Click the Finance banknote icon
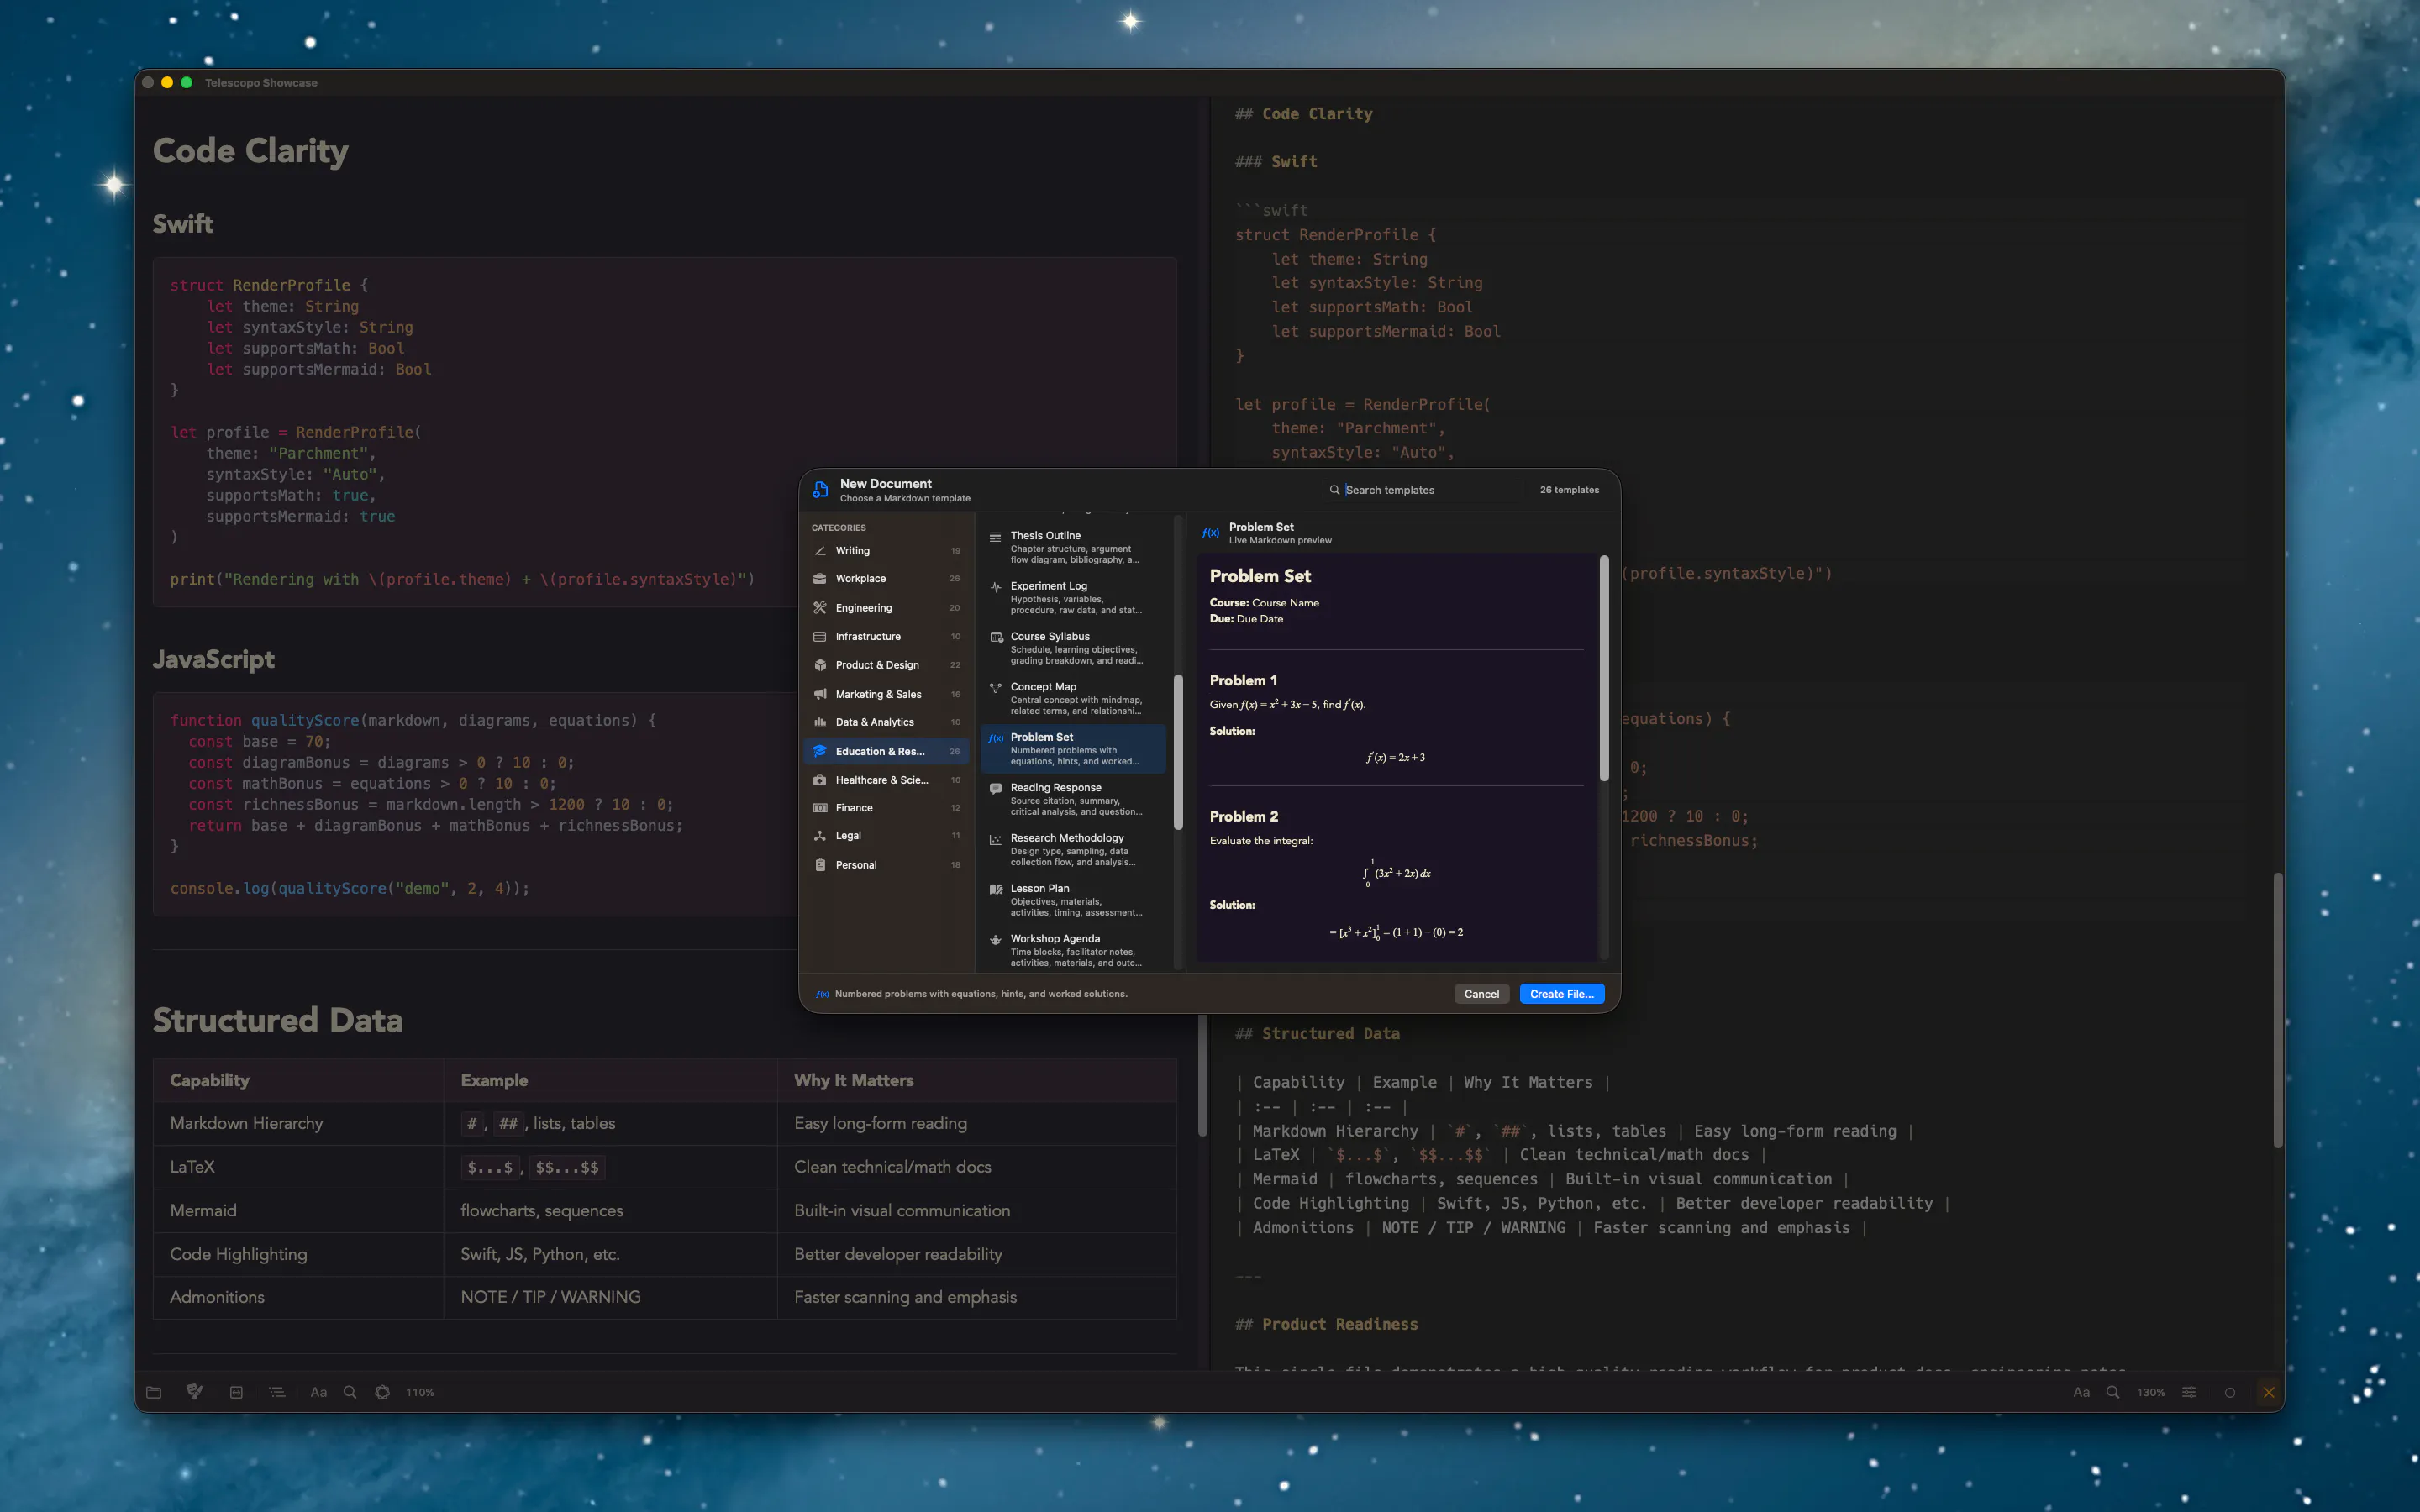The width and height of the screenshot is (2420, 1512). coord(820,808)
